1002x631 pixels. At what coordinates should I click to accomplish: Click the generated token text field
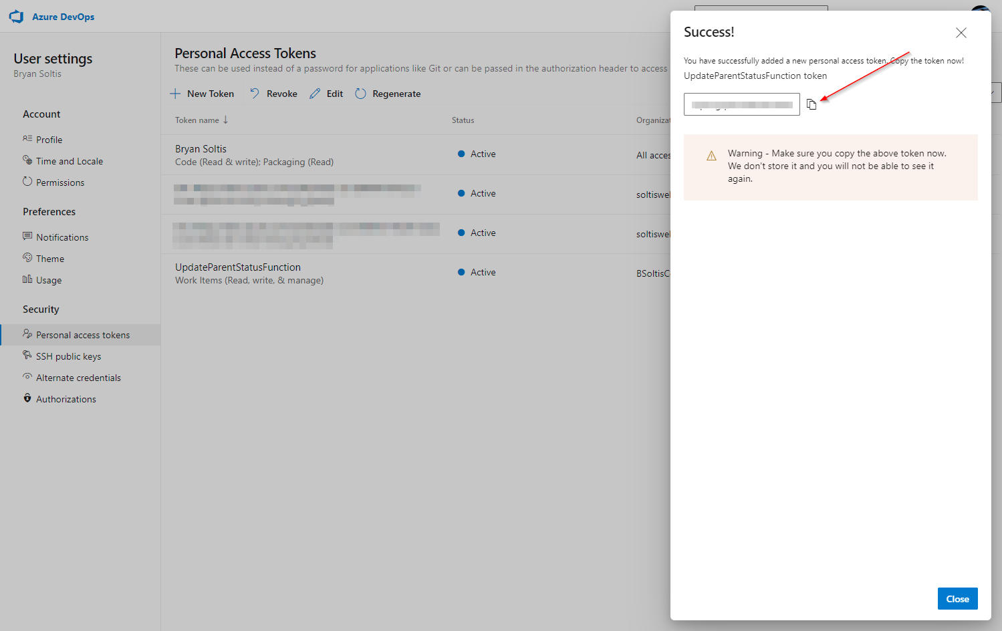[x=741, y=104]
